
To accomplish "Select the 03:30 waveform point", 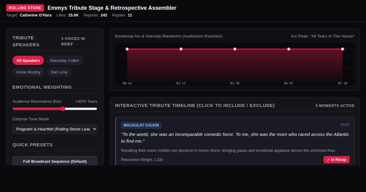I will click(x=235, y=49).
